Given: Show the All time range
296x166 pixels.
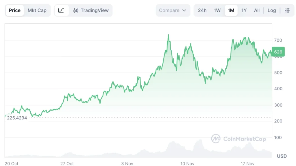Looking at the screenshot, I should 257,10.
